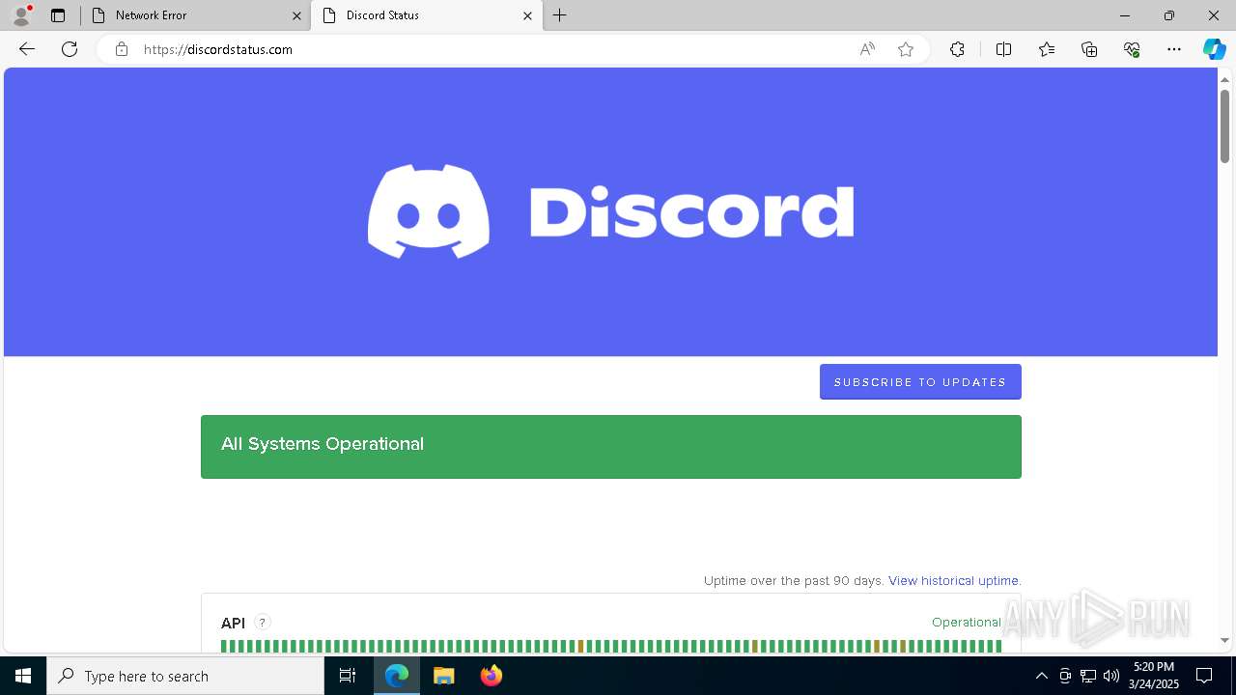Open a new tab with plus
The height and width of the screenshot is (695, 1236).
click(x=560, y=15)
